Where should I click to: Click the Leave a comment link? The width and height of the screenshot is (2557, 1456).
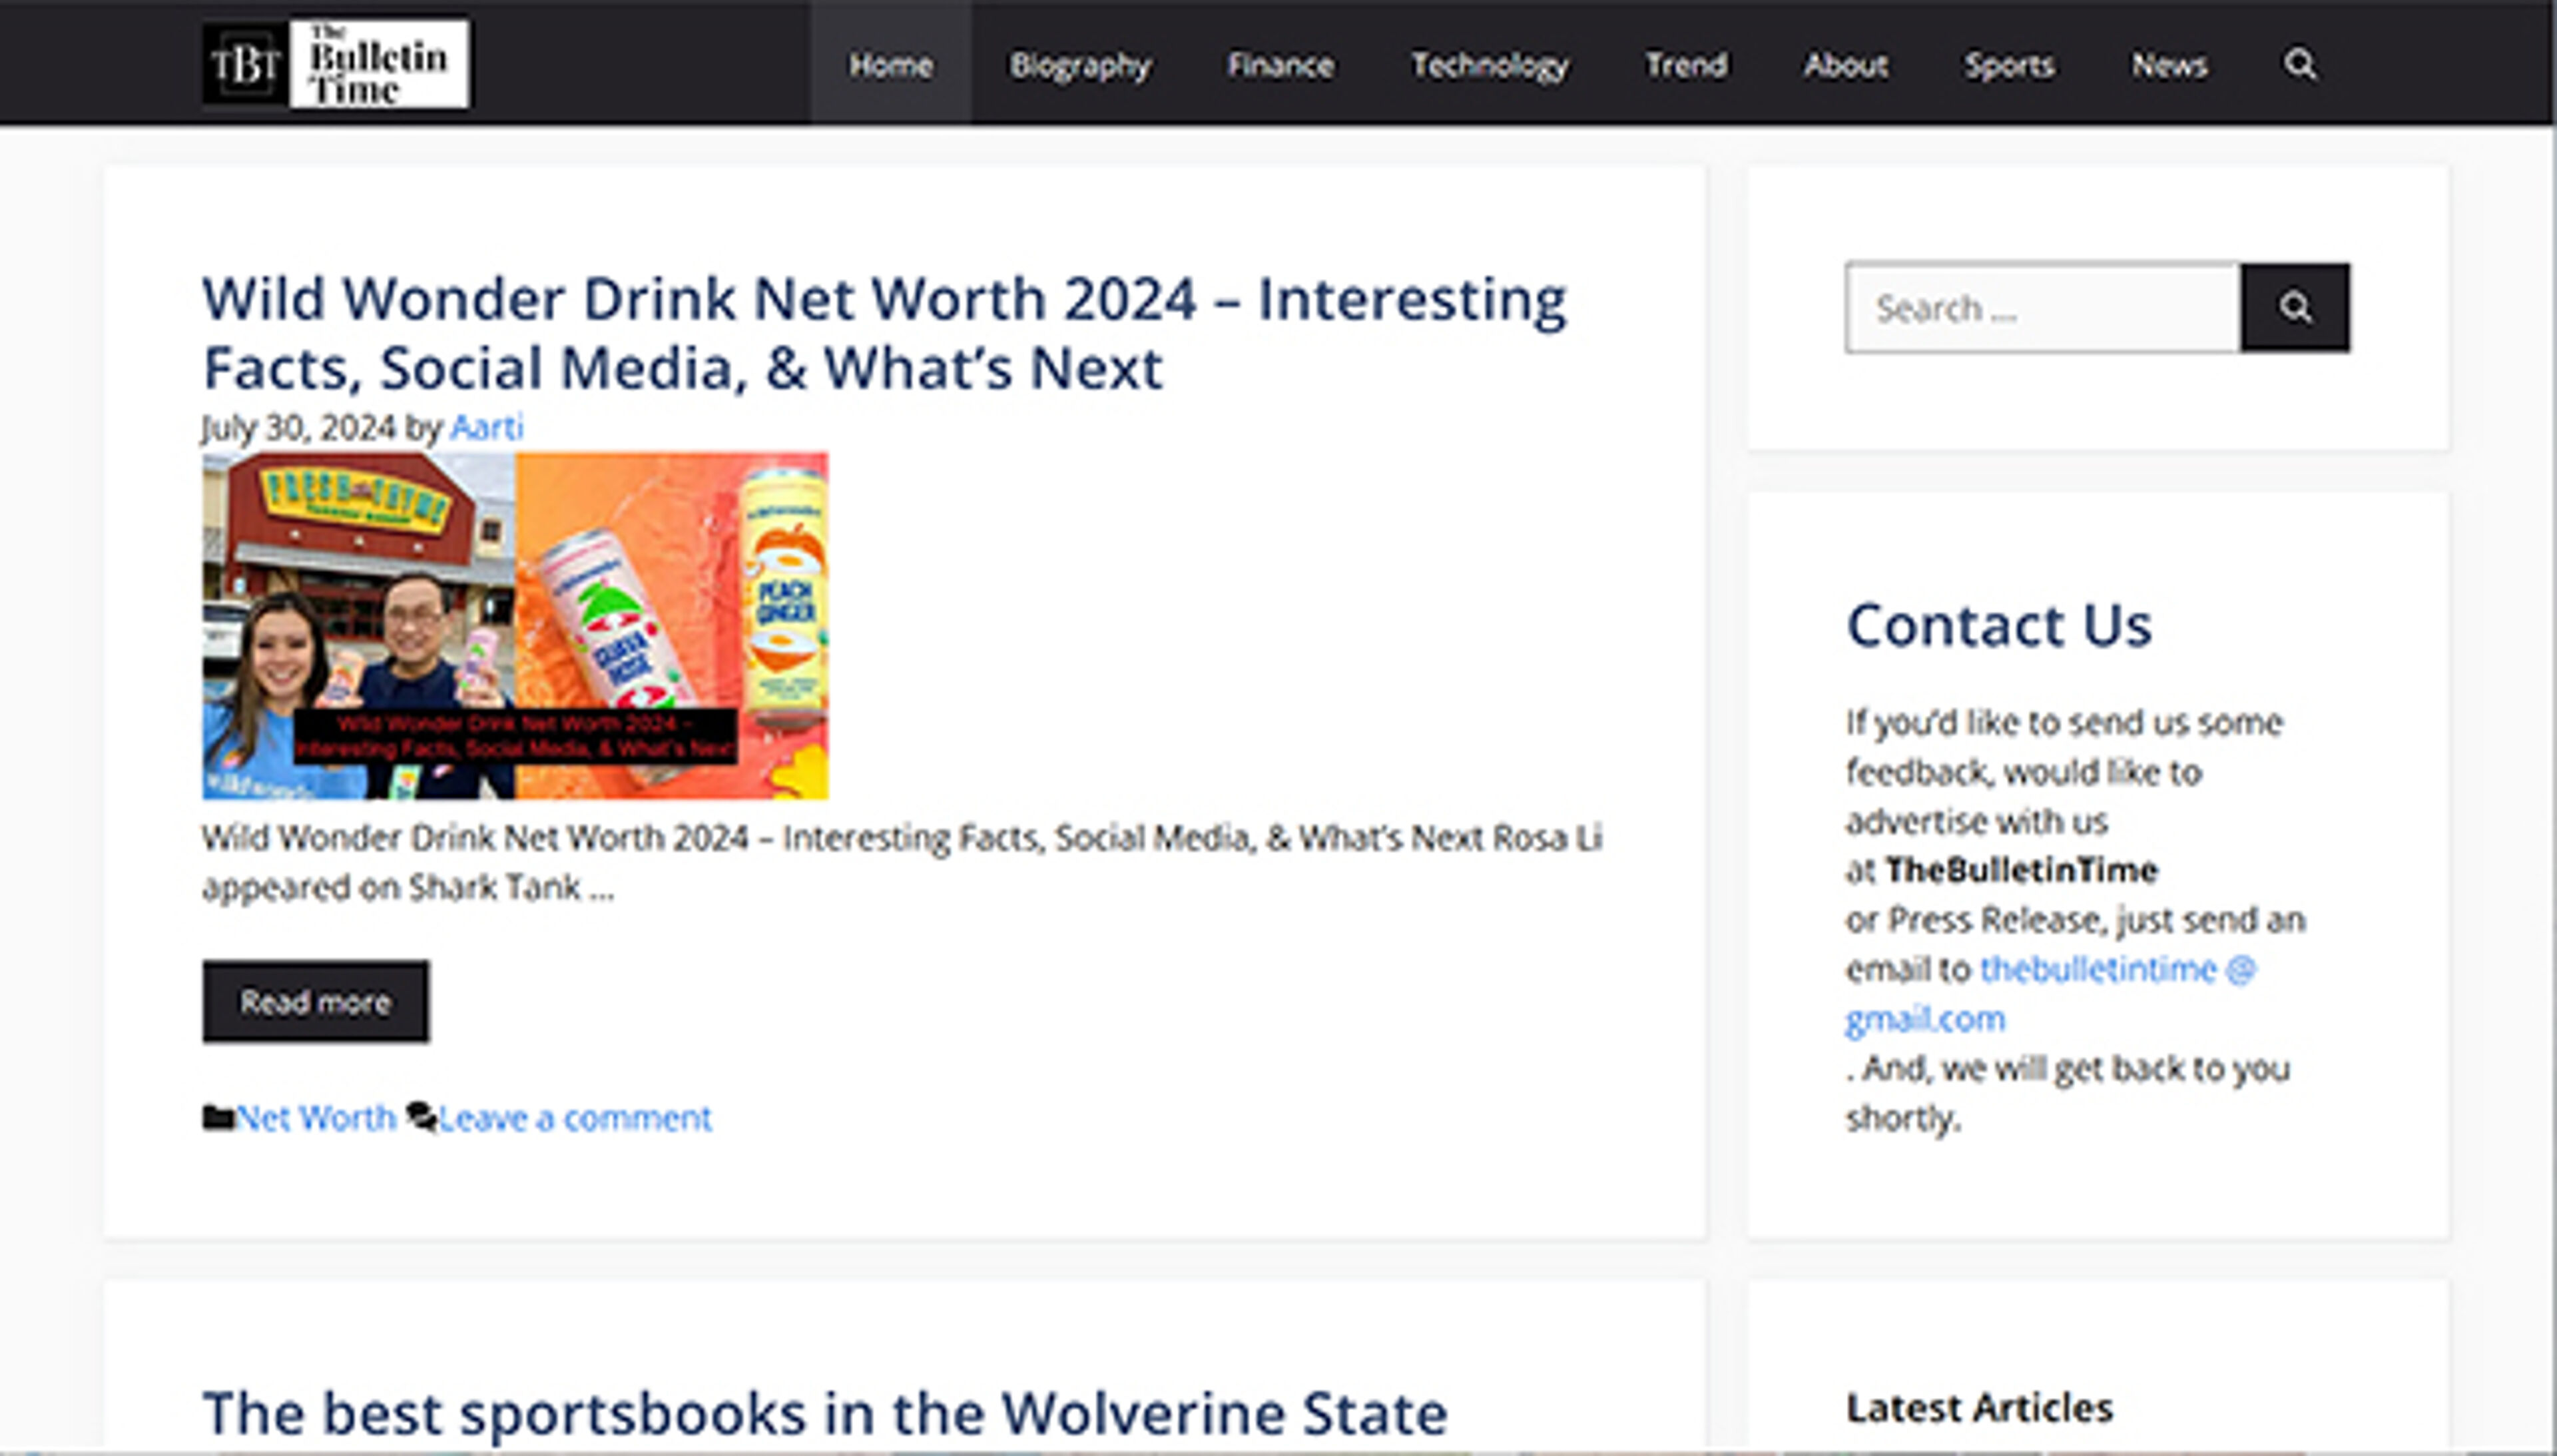[x=575, y=1117]
